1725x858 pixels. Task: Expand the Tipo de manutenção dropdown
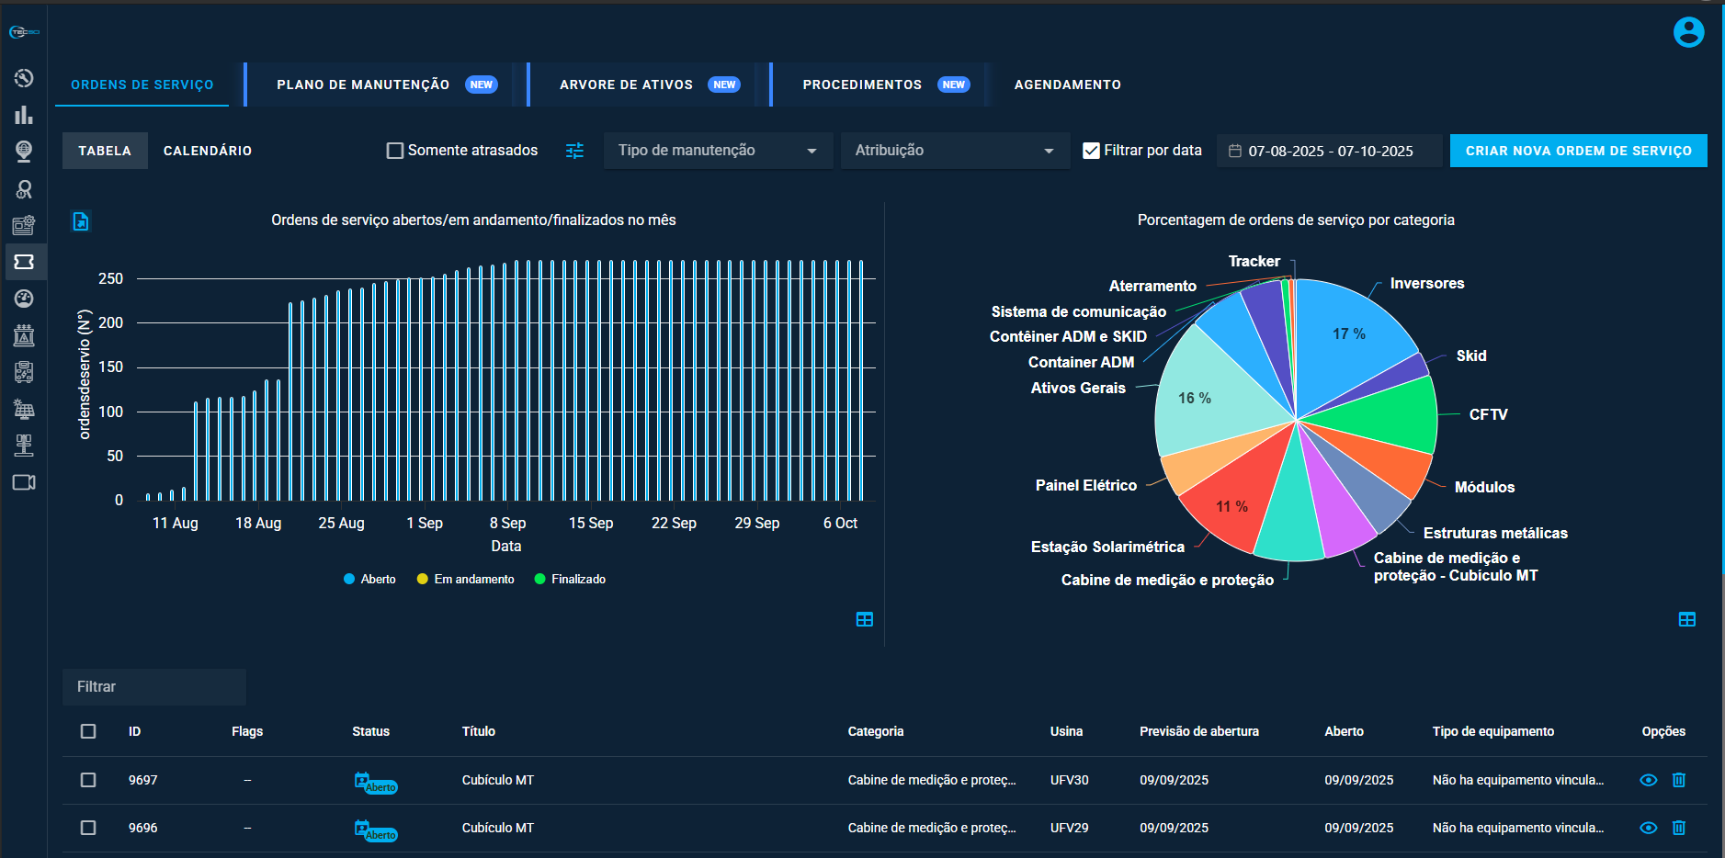pos(718,151)
